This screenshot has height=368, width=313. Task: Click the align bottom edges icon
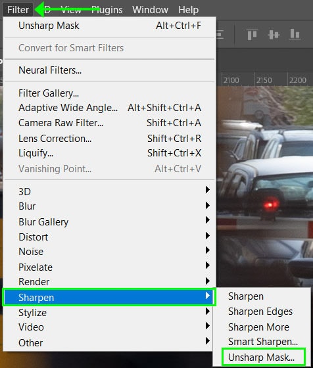[295, 34]
